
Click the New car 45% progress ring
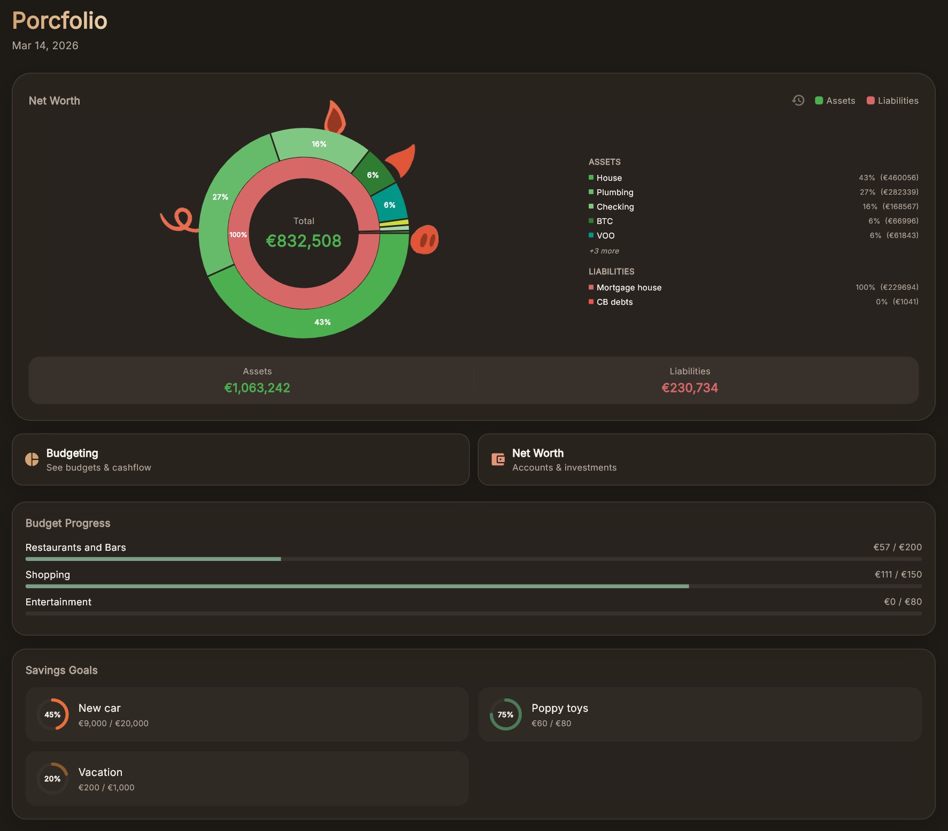coord(52,714)
